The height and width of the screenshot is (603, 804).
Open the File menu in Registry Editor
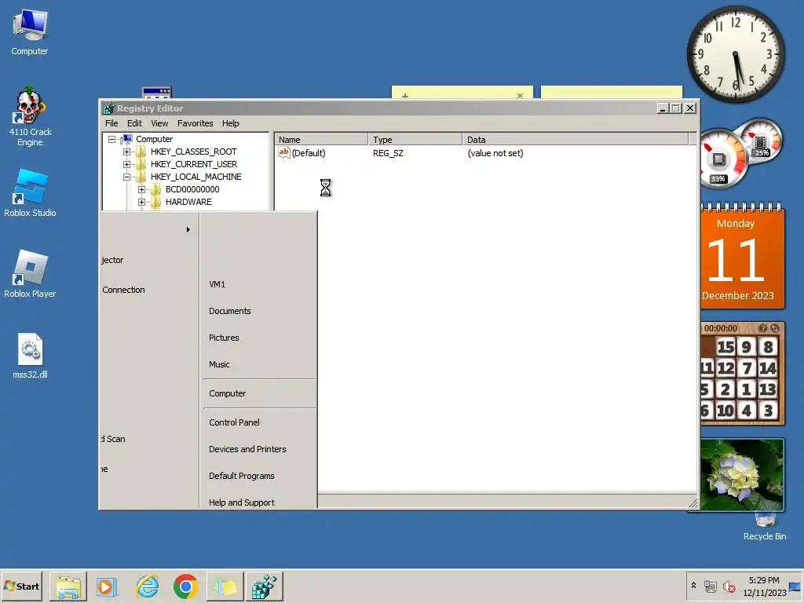click(x=111, y=123)
